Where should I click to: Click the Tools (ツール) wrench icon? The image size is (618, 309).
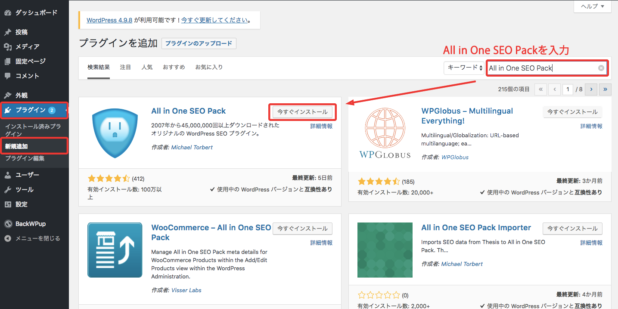click(x=8, y=190)
